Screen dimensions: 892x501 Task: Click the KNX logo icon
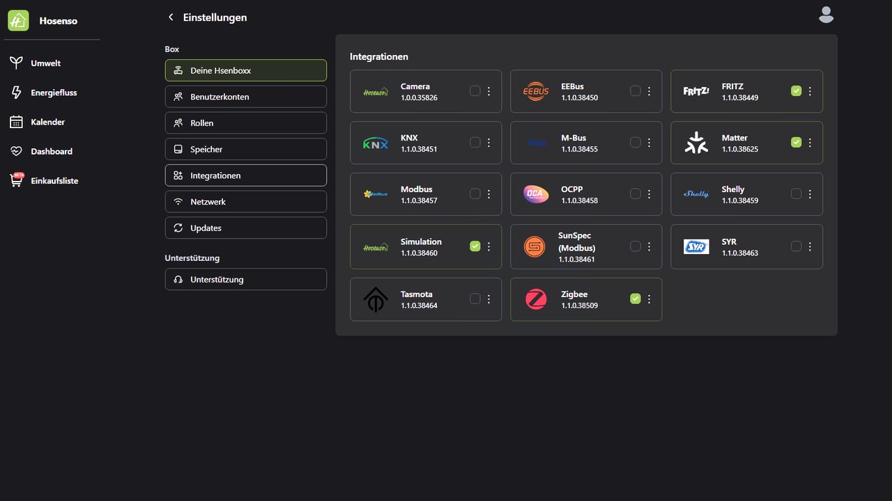pyautogui.click(x=376, y=143)
